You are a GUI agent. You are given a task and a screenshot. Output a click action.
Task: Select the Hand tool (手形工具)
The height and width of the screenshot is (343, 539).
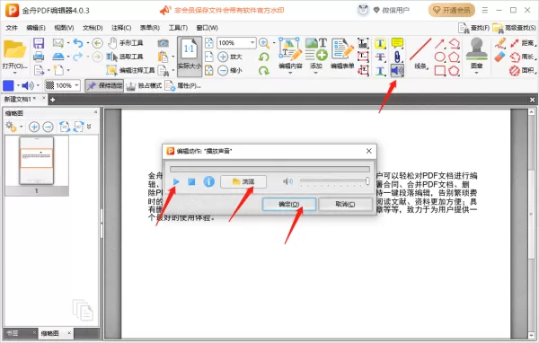click(126, 43)
